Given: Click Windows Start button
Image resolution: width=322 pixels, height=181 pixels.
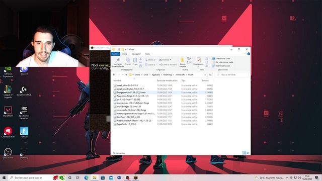Looking at the screenshot, I should point(4,177).
